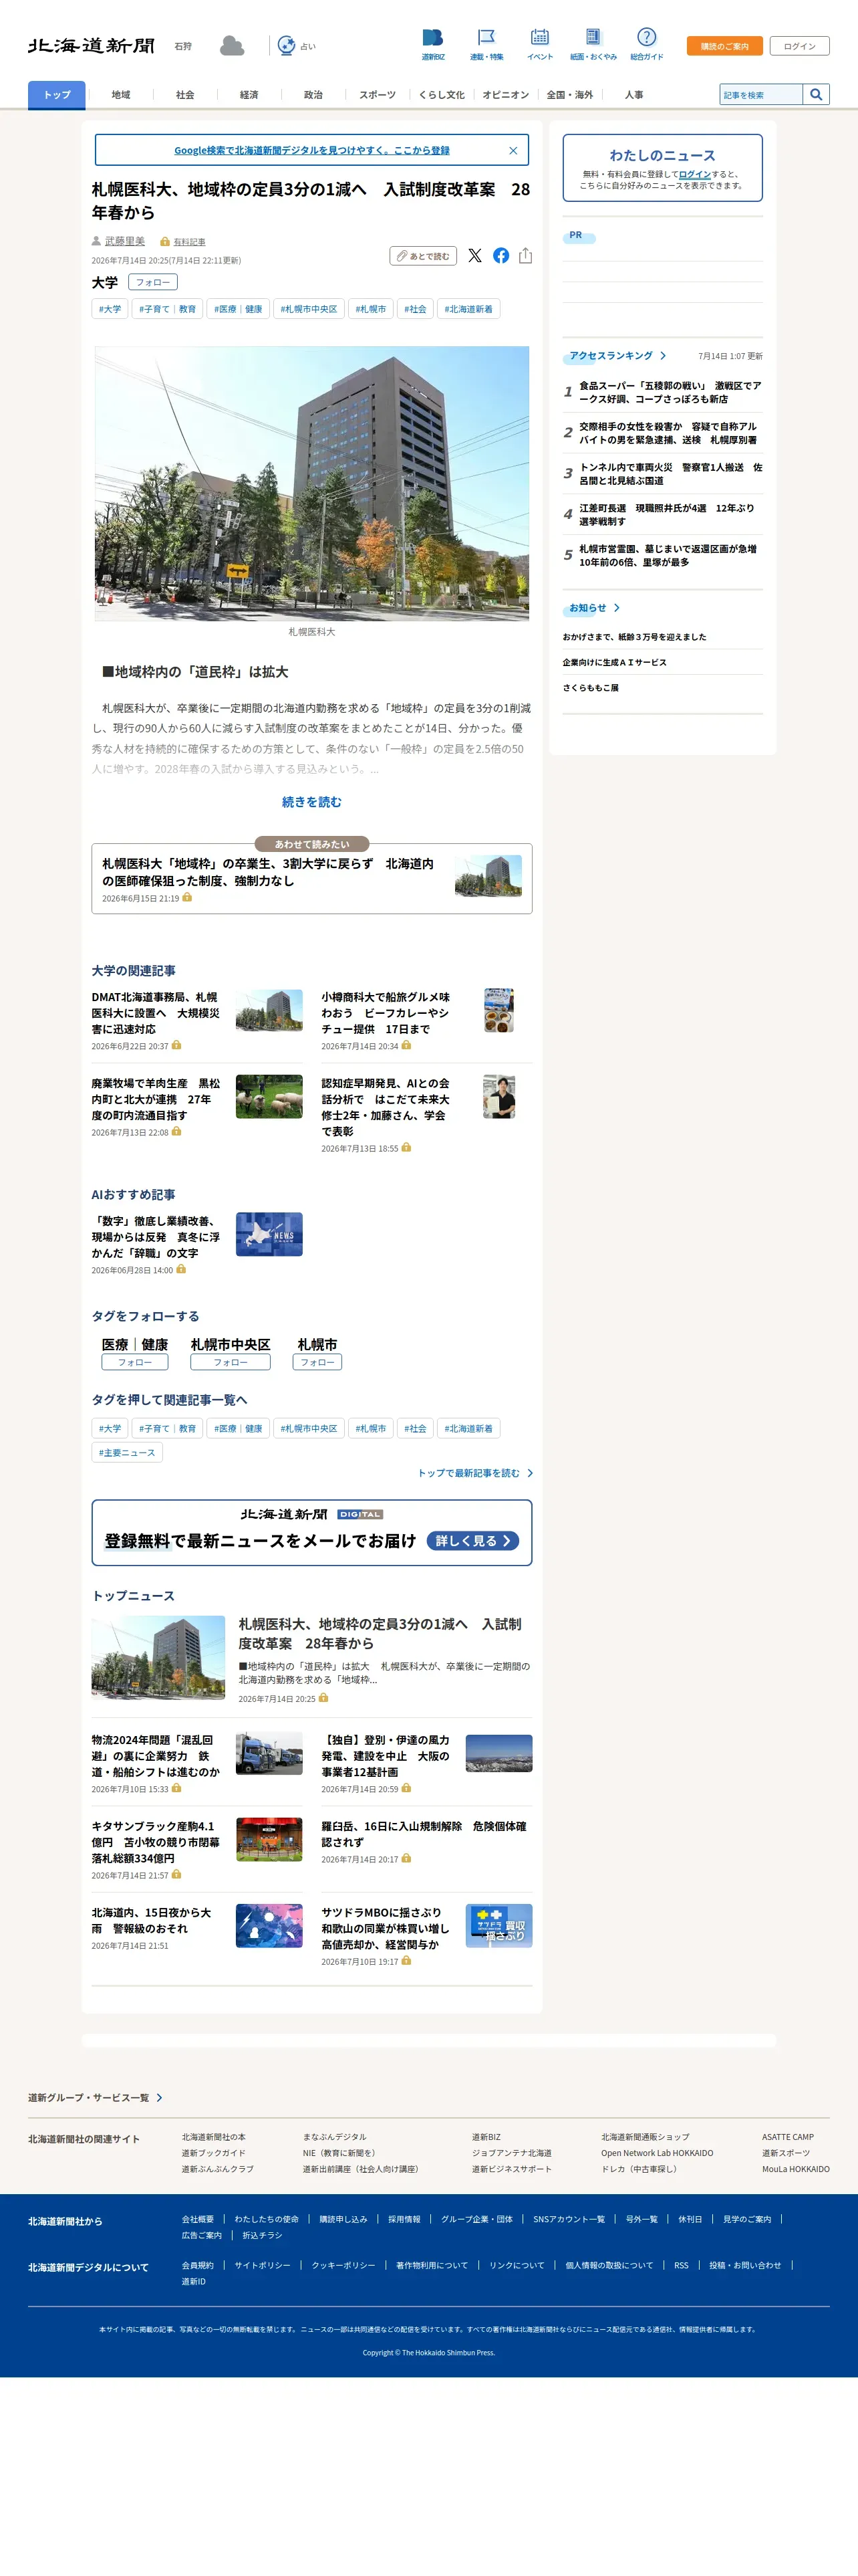Share the article on X
858x2576 pixels.
[474, 256]
